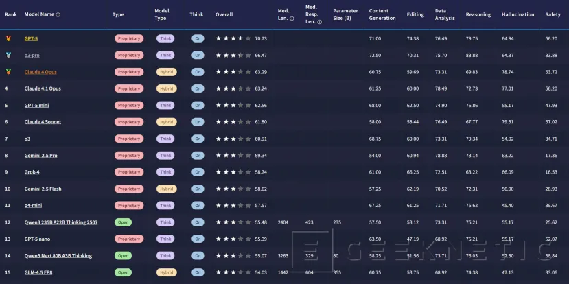Sort by the Hallucination column header
The image size is (569, 284).
(x=519, y=14)
